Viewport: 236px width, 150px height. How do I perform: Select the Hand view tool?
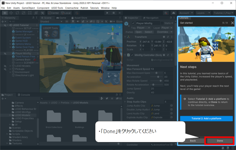[x=5, y=13]
